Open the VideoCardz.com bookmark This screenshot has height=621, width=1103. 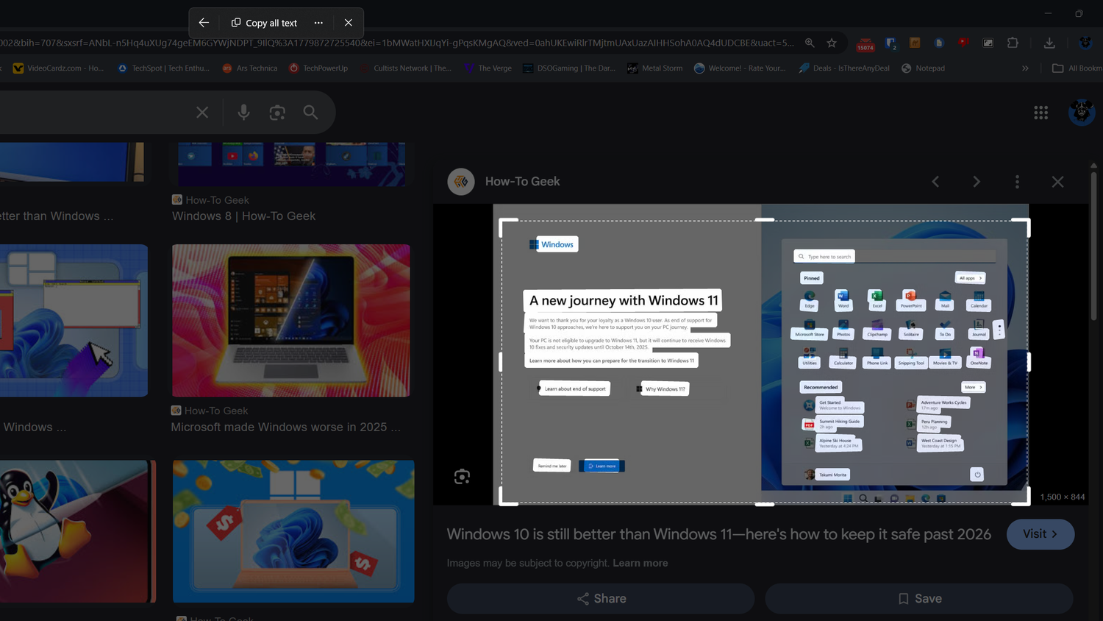click(58, 68)
